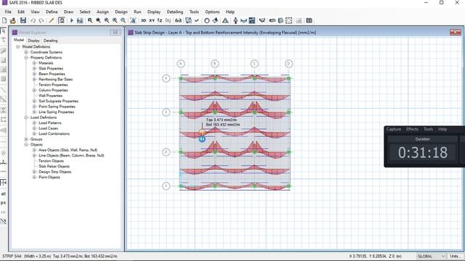Collapse the Property Definitions node
Image resolution: width=465 pixels, height=261 pixels.
point(26,58)
